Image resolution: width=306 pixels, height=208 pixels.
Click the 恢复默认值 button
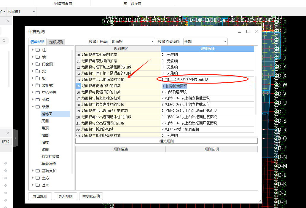tap(91, 196)
